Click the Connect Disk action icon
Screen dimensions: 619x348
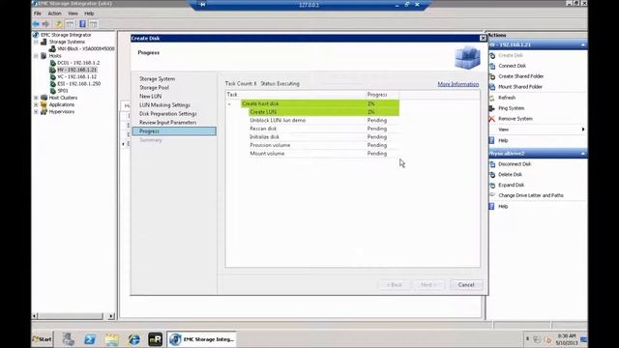[x=492, y=66]
